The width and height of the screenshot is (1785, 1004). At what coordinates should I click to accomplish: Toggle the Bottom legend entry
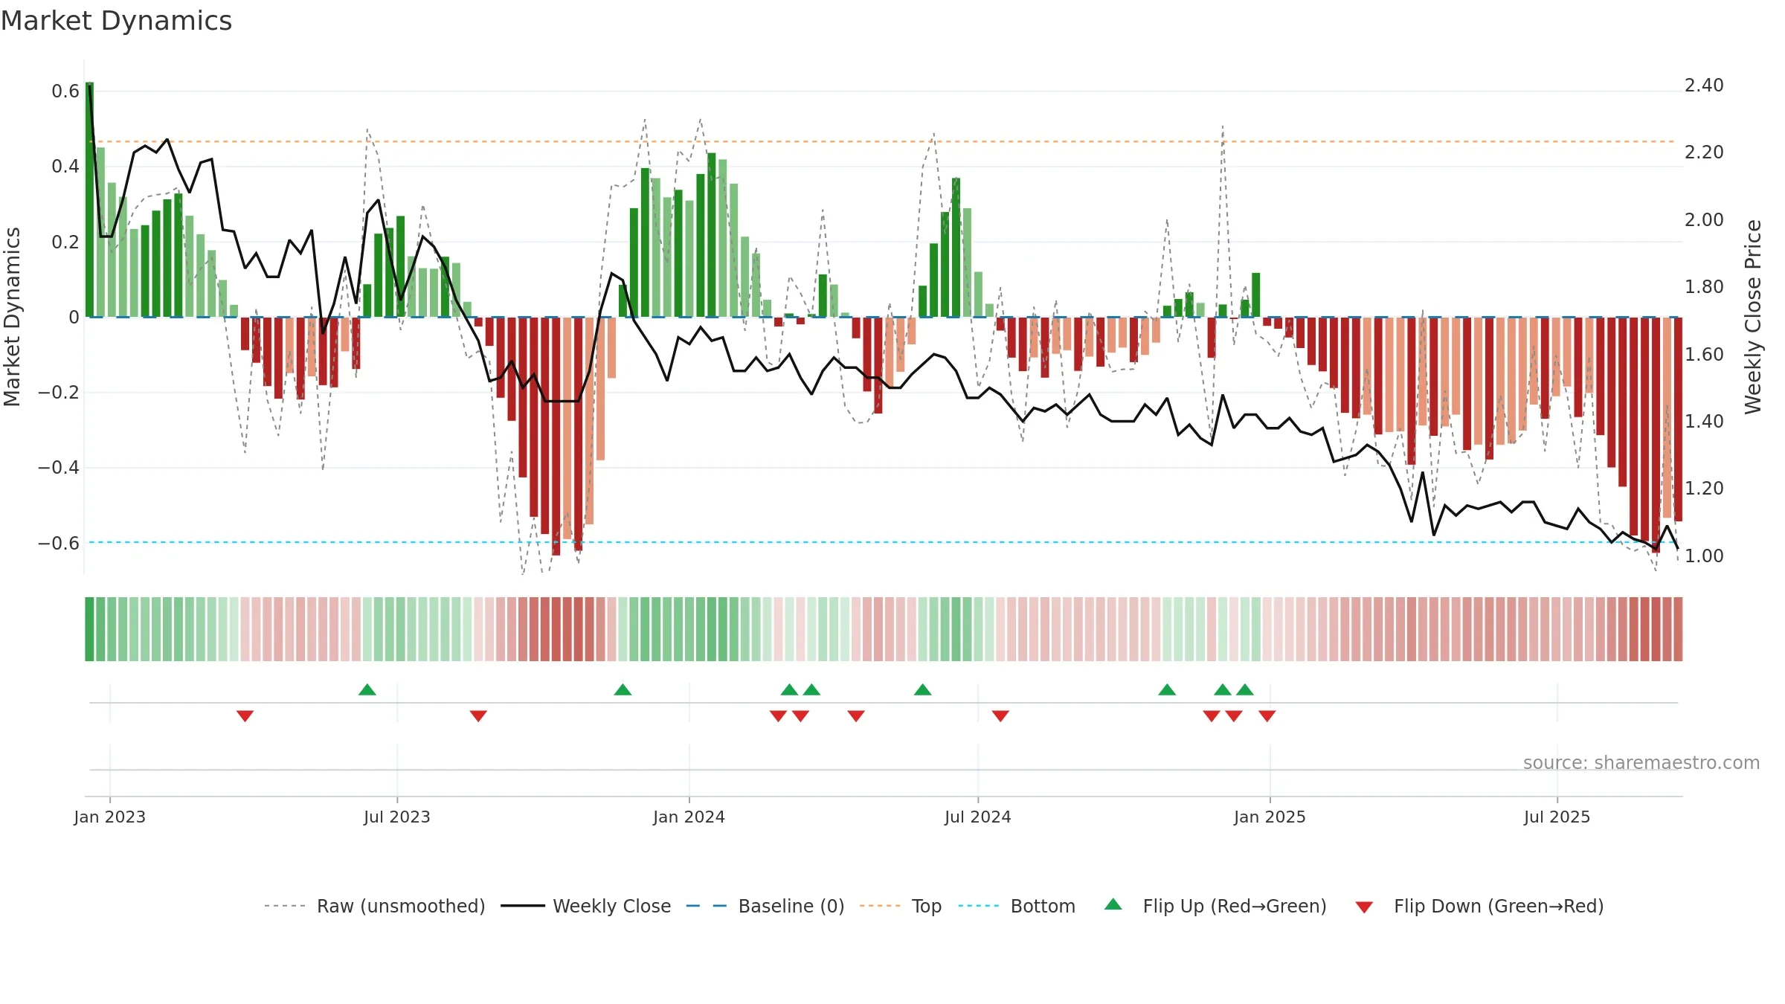[x=1017, y=906]
